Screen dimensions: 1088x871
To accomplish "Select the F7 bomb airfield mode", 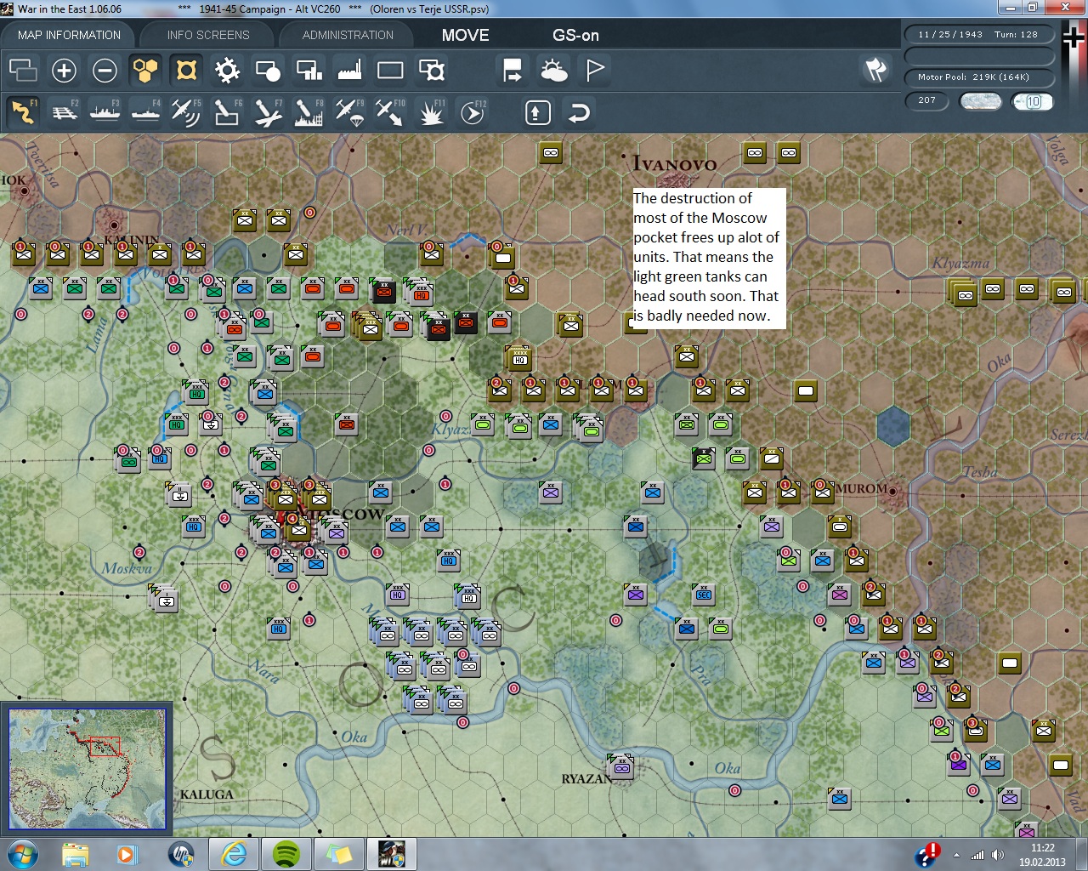I will click(267, 112).
